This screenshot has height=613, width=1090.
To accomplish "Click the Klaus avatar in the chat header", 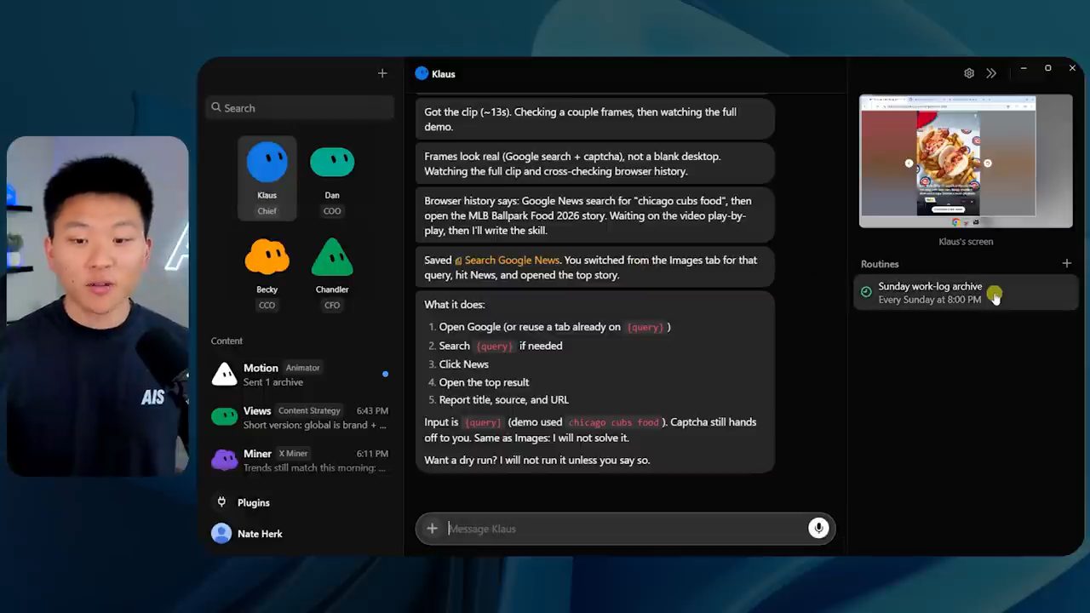I will pyautogui.click(x=422, y=73).
